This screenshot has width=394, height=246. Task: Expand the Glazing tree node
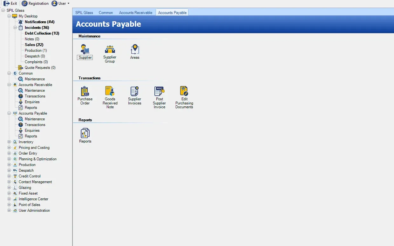9,188
